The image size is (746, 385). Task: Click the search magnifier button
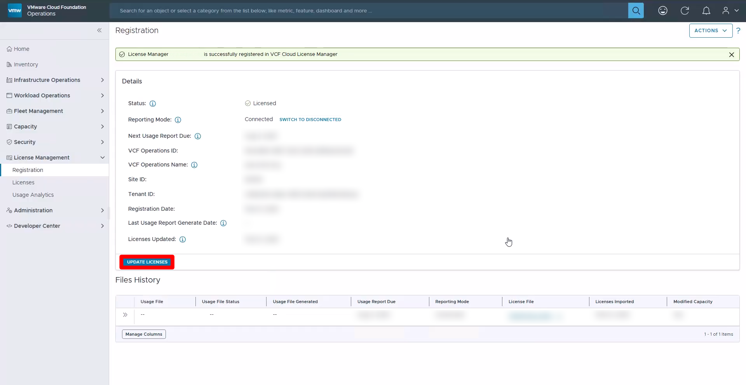coord(636,10)
